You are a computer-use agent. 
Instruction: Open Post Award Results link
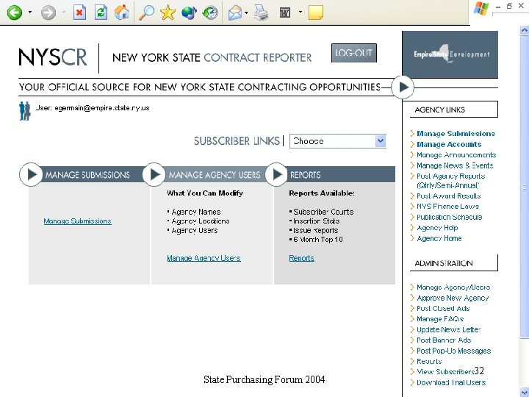point(449,196)
